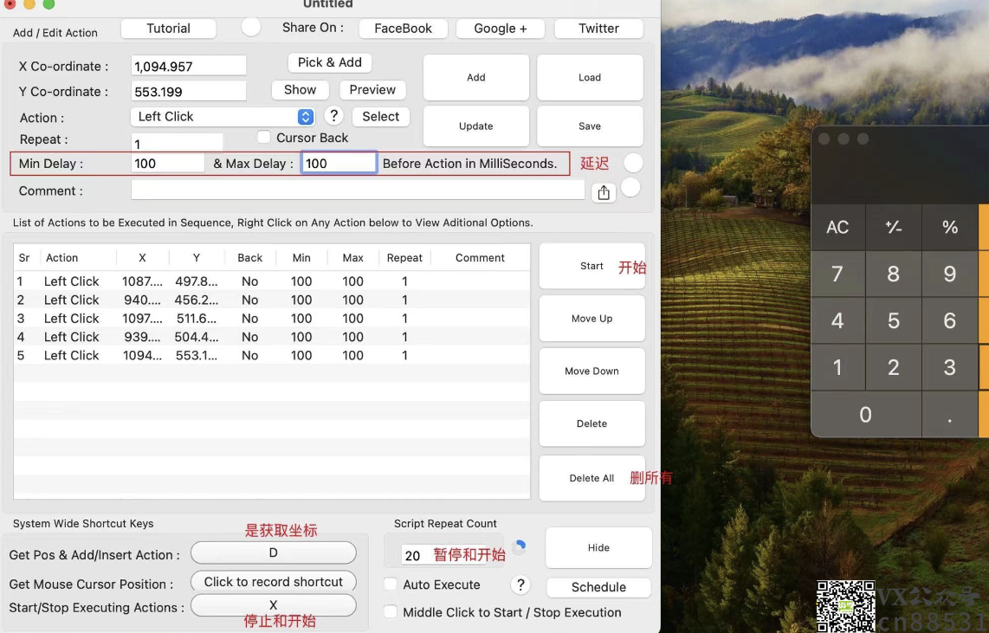Screen dimensions: 989x633
Task: Click the 9 key in Calculator
Action: coord(950,274)
